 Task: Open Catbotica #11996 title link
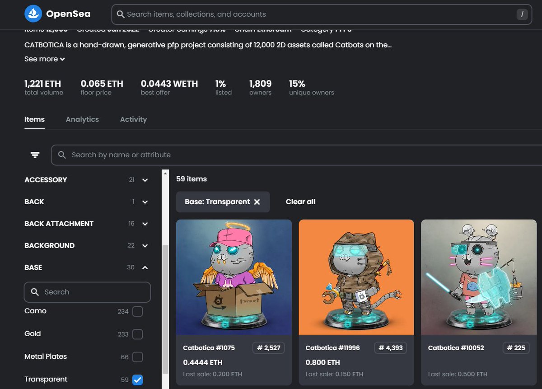pyautogui.click(x=334, y=348)
